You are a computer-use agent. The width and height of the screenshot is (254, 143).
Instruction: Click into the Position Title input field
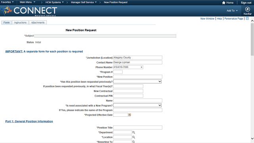[x=138, y=128]
